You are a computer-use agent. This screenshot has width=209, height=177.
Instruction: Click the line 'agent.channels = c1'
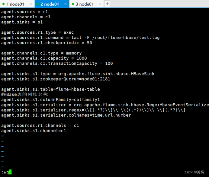[26, 17]
